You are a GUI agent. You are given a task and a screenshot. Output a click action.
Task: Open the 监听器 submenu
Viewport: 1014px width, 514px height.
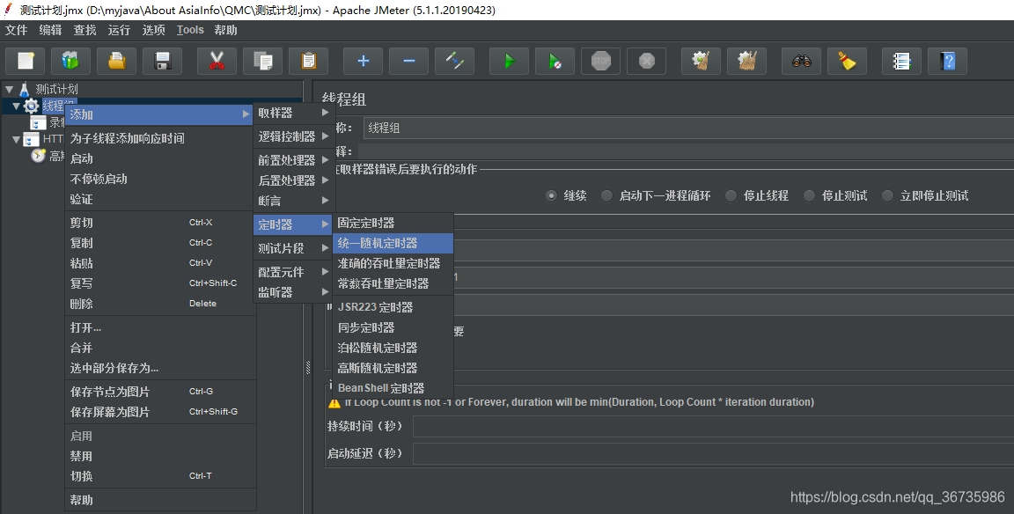(293, 292)
